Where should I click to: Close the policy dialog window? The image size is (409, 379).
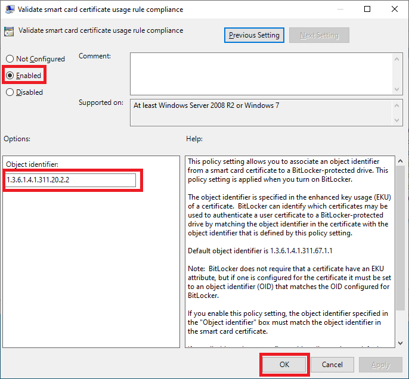[x=395, y=9]
